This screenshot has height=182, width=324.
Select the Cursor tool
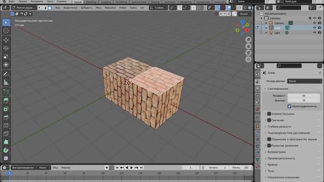[6, 31]
